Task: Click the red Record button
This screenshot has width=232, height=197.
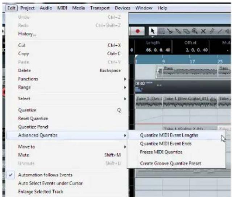Action: [x=137, y=31]
